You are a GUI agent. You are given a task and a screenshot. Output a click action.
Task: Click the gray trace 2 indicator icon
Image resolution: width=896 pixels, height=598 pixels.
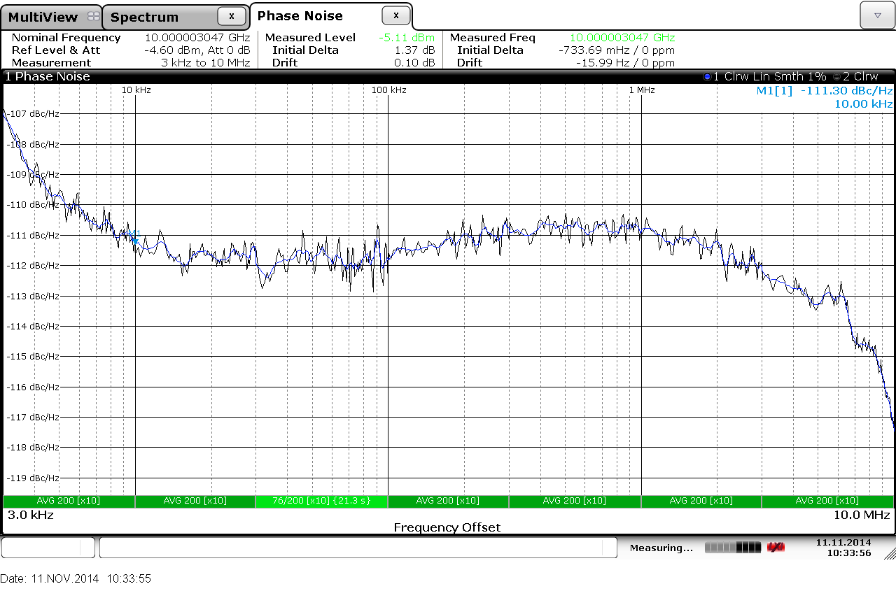(x=836, y=77)
